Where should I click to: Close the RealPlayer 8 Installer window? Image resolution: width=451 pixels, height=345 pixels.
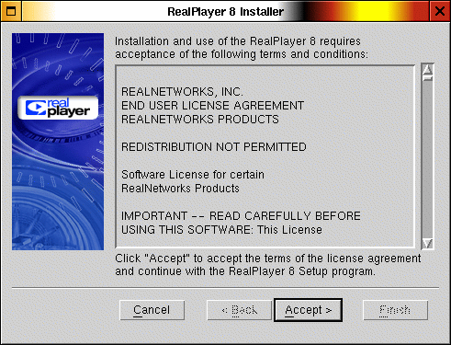pyautogui.click(x=440, y=11)
